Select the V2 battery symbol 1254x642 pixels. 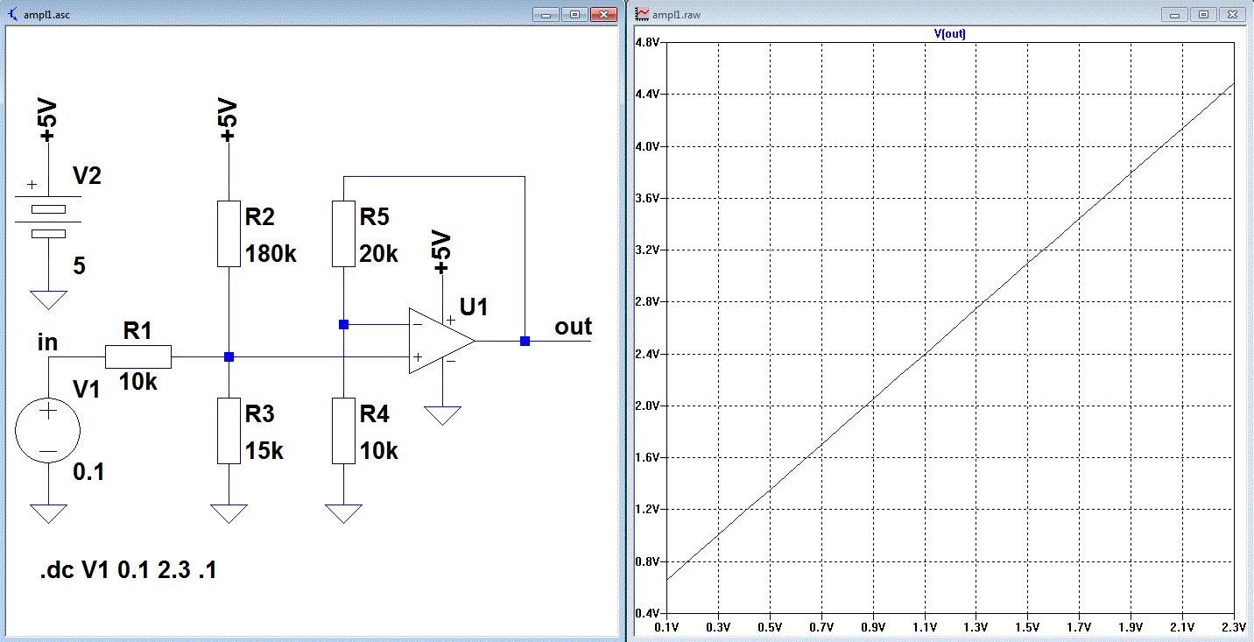(x=48, y=221)
